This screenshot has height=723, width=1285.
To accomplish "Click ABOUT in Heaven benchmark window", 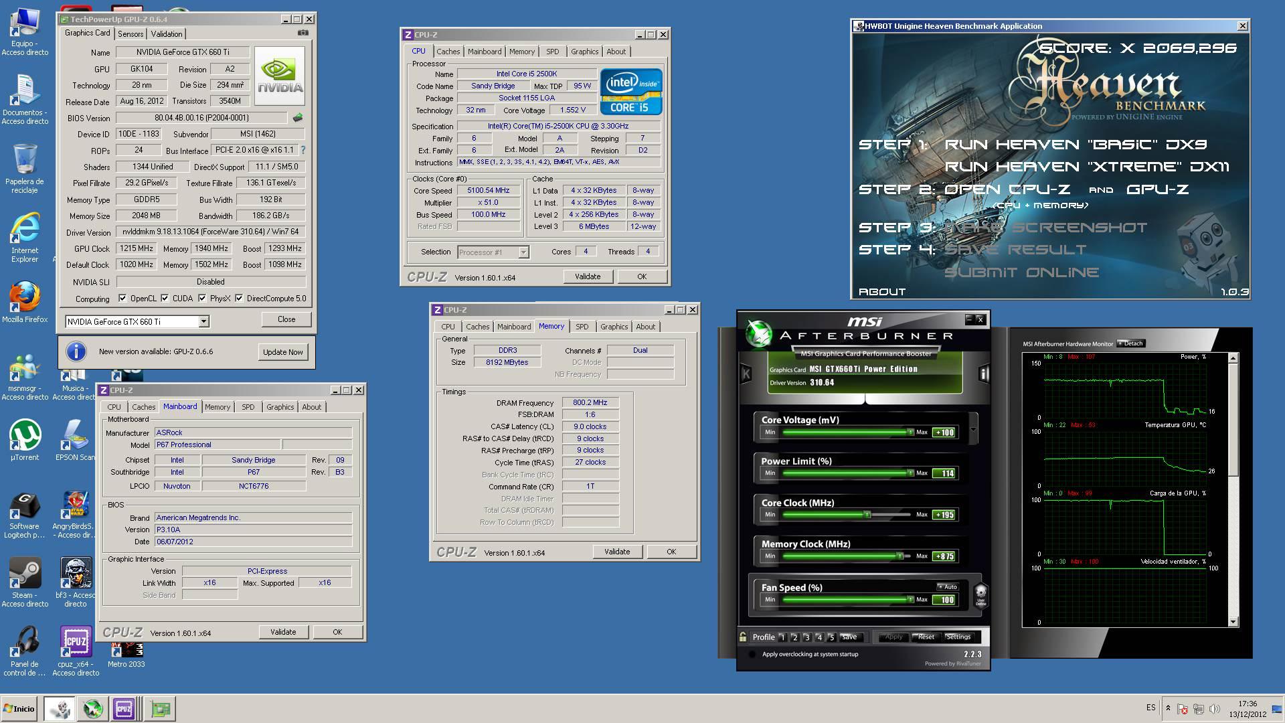I will 881,292.
